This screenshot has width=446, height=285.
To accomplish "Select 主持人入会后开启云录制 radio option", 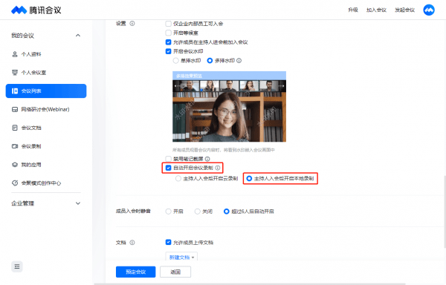I will 178,178.
